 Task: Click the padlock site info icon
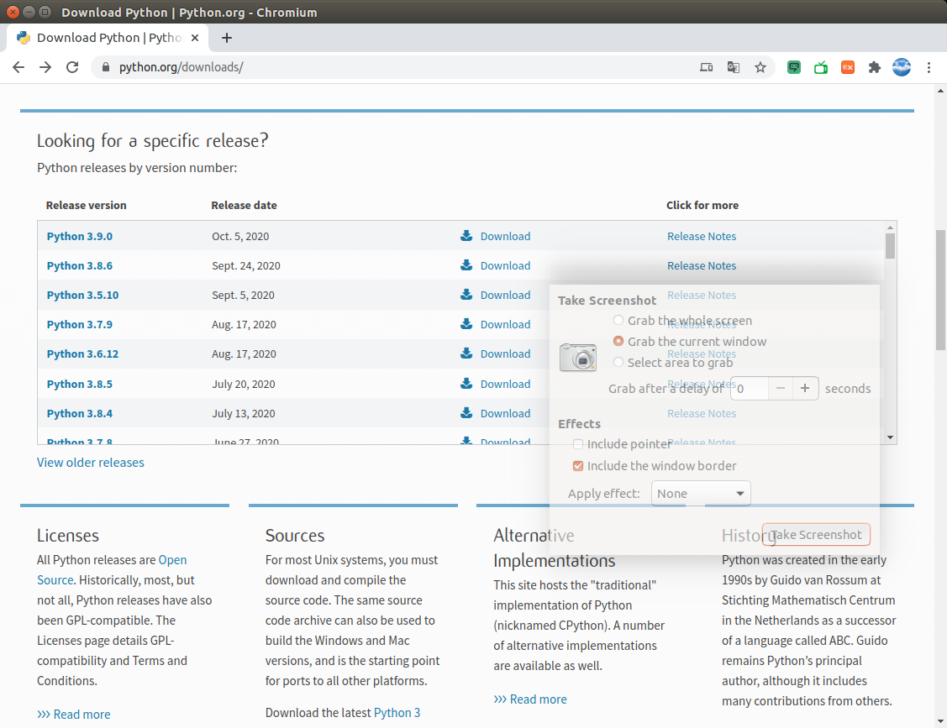click(x=106, y=67)
